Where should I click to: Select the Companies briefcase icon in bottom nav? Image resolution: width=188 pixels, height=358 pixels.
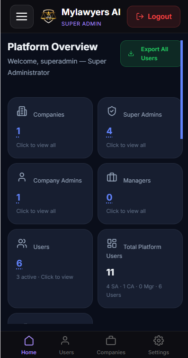(x=111, y=341)
